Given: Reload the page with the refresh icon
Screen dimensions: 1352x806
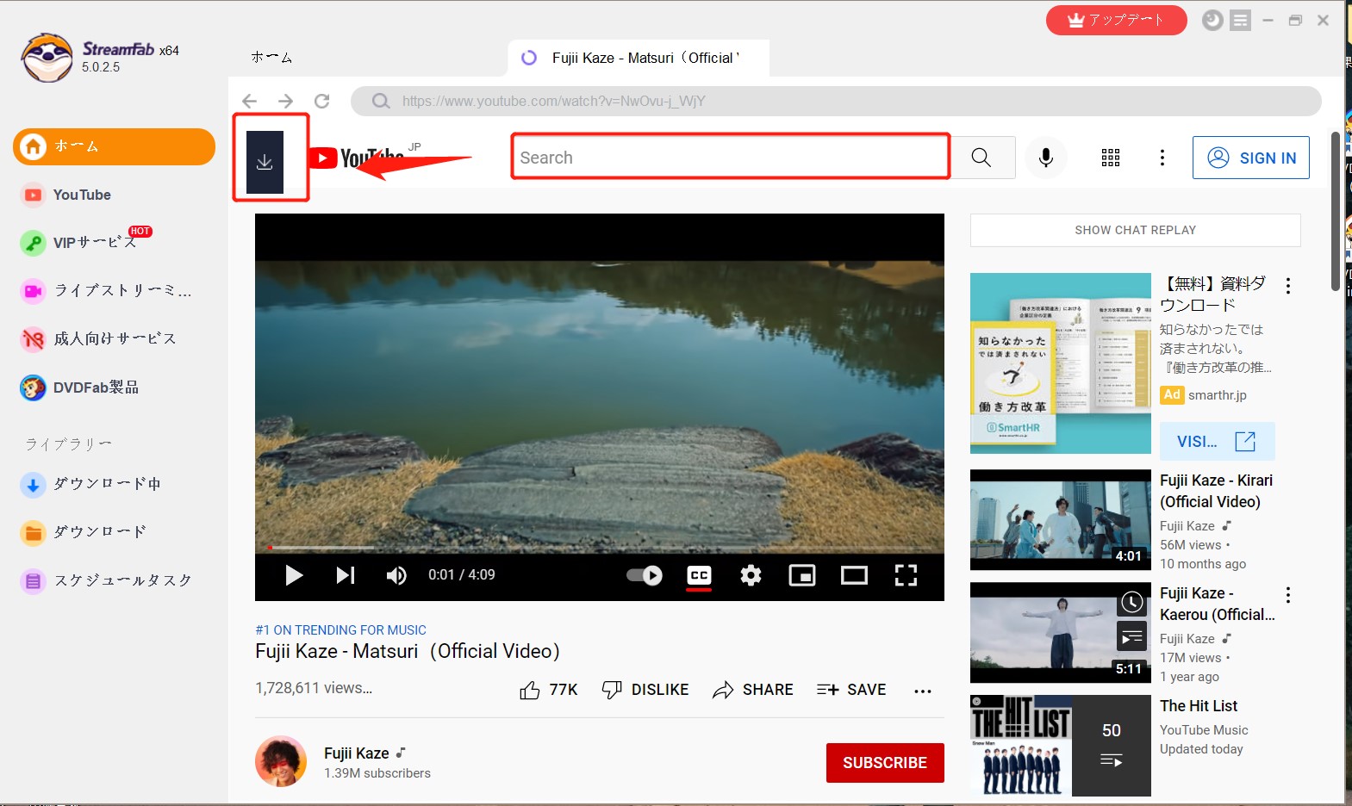Looking at the screenshot, I should tap(322, 101).
